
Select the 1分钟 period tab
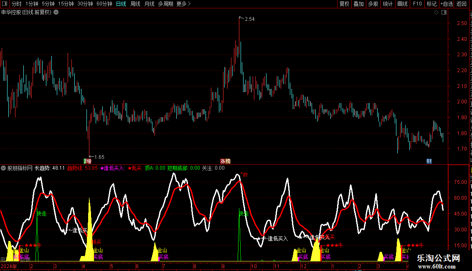pos(32,4)
